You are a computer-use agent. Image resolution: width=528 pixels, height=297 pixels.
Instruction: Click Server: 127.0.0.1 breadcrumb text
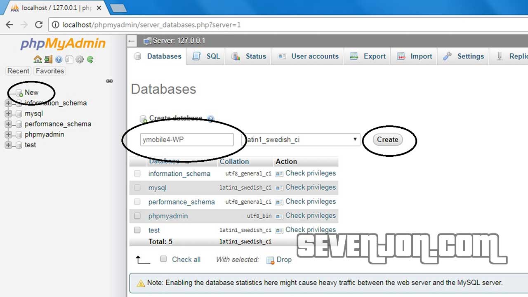coord(179,41)
